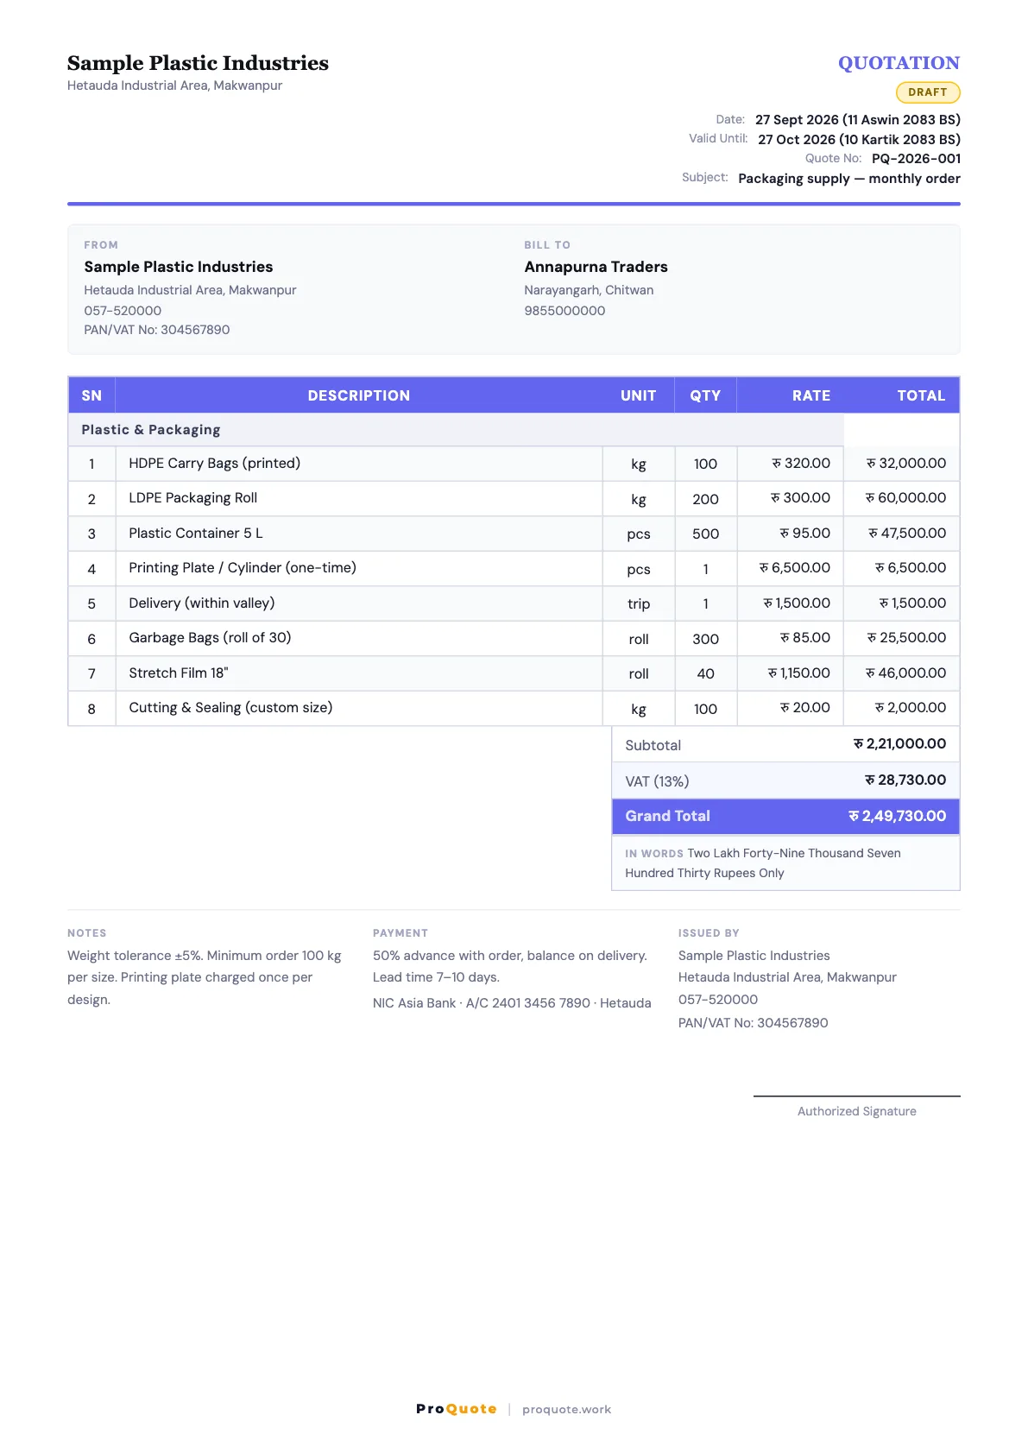This screenshot has width=1028, height=1453.
Task: Select Garbage Bags (roll of 30)
Action: tap(210, 638)
